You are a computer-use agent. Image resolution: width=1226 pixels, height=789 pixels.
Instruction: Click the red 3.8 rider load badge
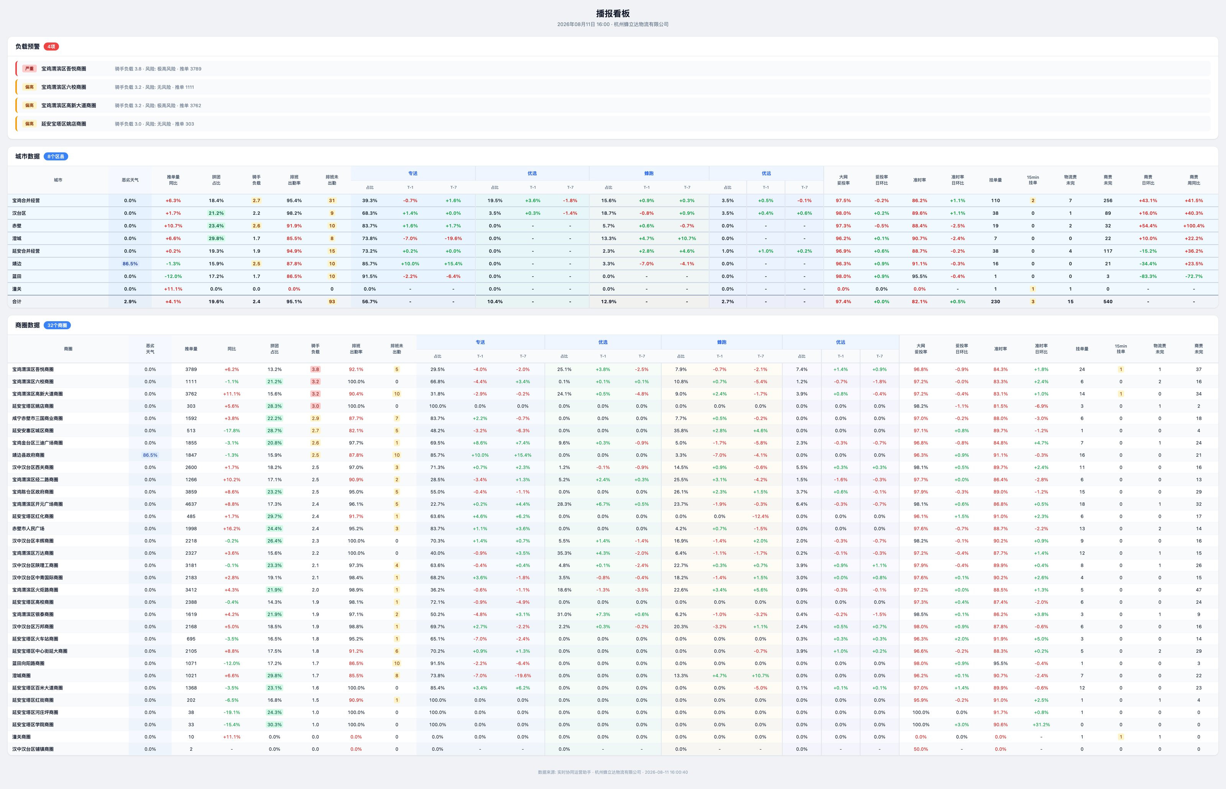click(315, 369)
